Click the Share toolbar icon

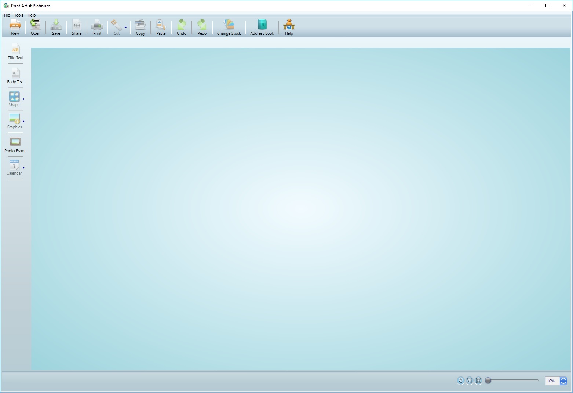click(x=77, y=27)
